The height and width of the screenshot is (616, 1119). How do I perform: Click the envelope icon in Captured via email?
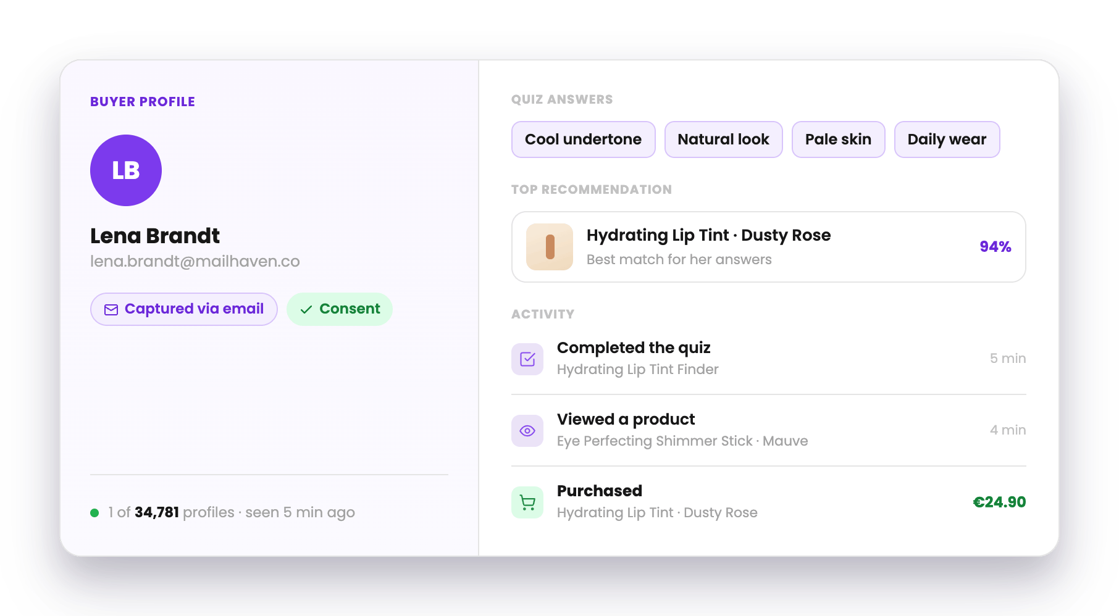(x=111, y=310)
